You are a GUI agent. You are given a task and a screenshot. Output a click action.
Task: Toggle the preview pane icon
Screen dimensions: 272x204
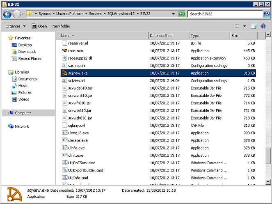point(254,26)
